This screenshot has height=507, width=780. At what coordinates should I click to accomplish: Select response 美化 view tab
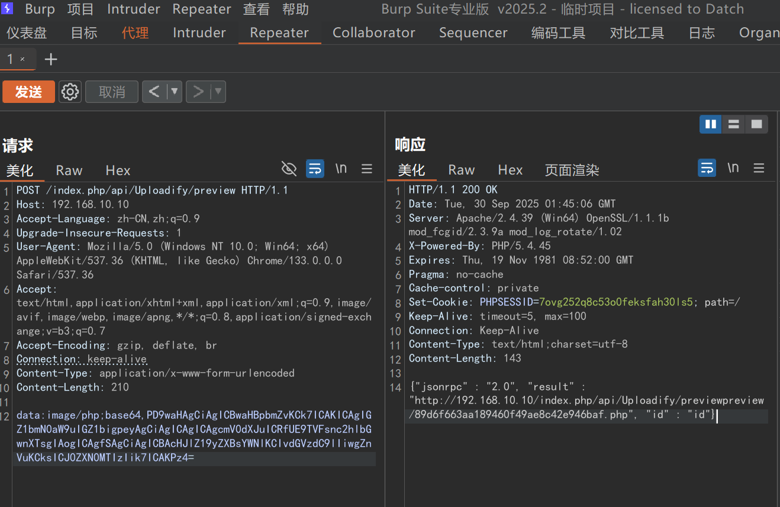click(x=411, y=170)
